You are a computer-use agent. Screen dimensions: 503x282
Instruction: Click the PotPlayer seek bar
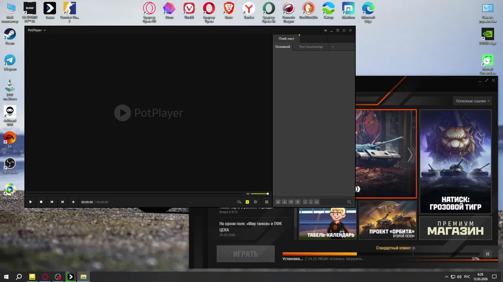[x=134, y=194]
